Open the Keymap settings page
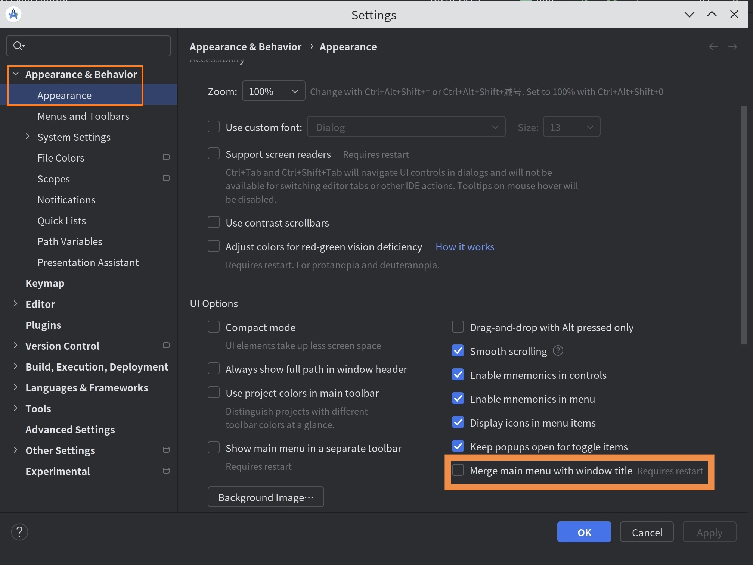 click(x=45, y=283)
